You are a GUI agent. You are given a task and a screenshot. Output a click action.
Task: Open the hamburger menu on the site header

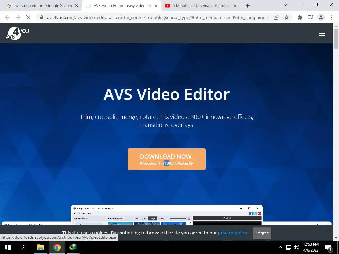322,33
